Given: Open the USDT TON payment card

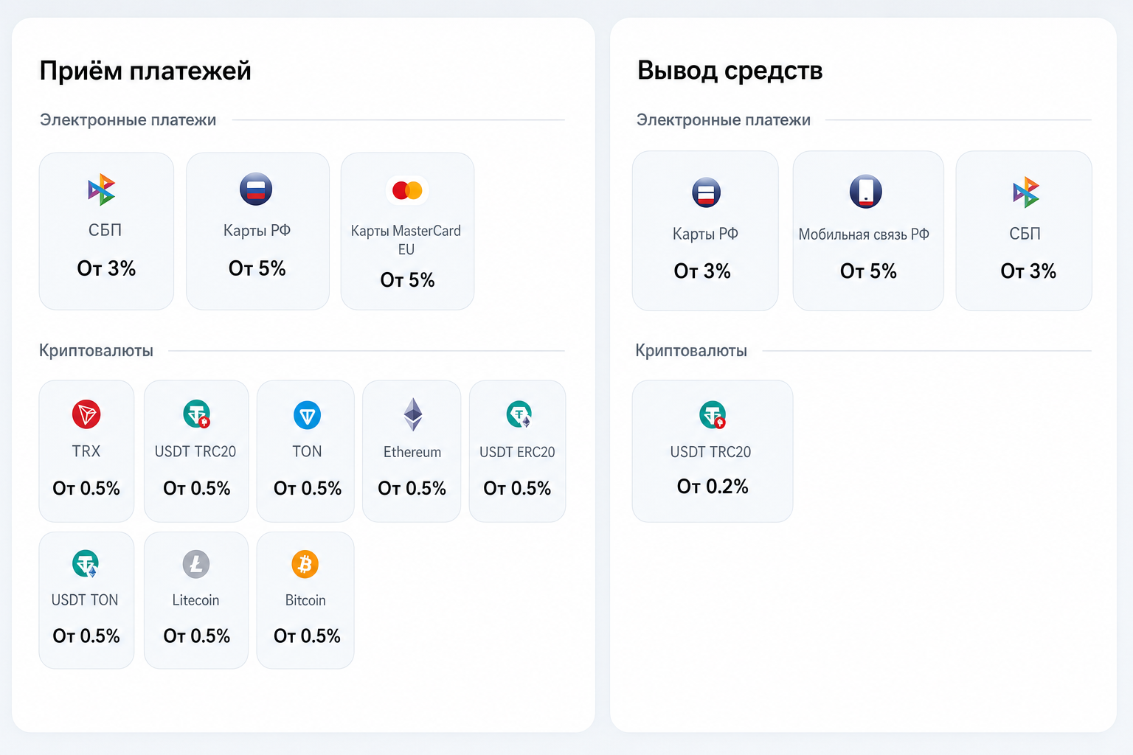Looking at the screenshot, I should coord(86,600).
